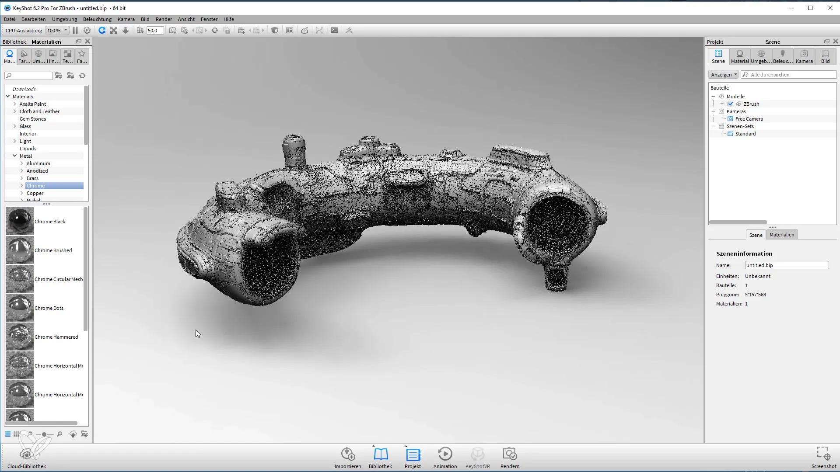The image size is (840, 472).
Task: Collapse the Metal folder
Action: pyautogui.click(x=15, y=156)
